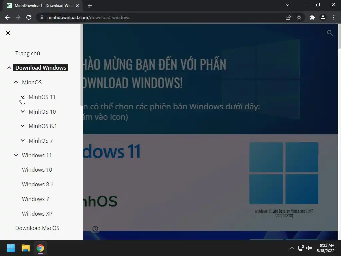
Task: Open the site search magnifier icon
Action: [x=330, y=33]
